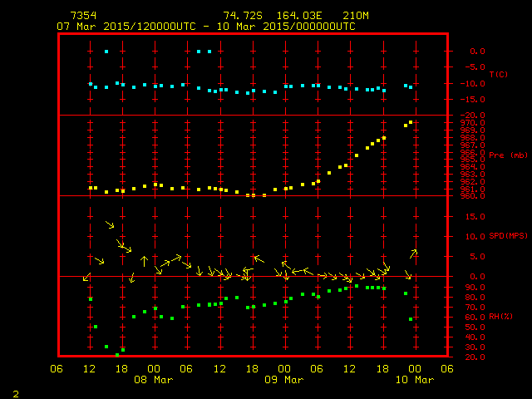Click the "70.0" humidity axis value
This screenshot has height=399, width=532.
point(475,308)
